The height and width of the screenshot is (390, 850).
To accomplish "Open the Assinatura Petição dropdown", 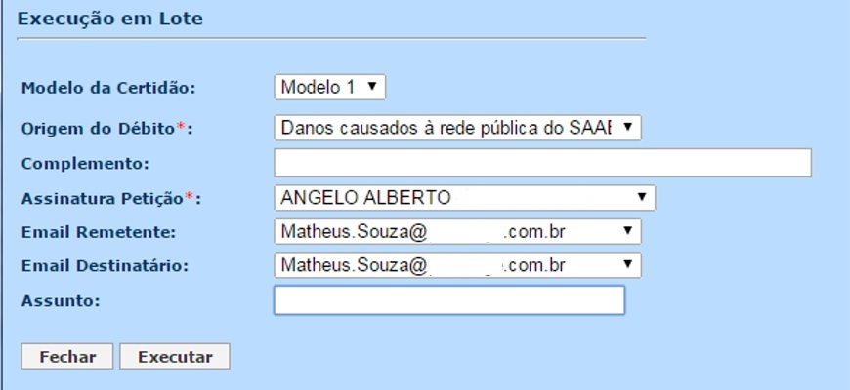I will click(464, 198).
